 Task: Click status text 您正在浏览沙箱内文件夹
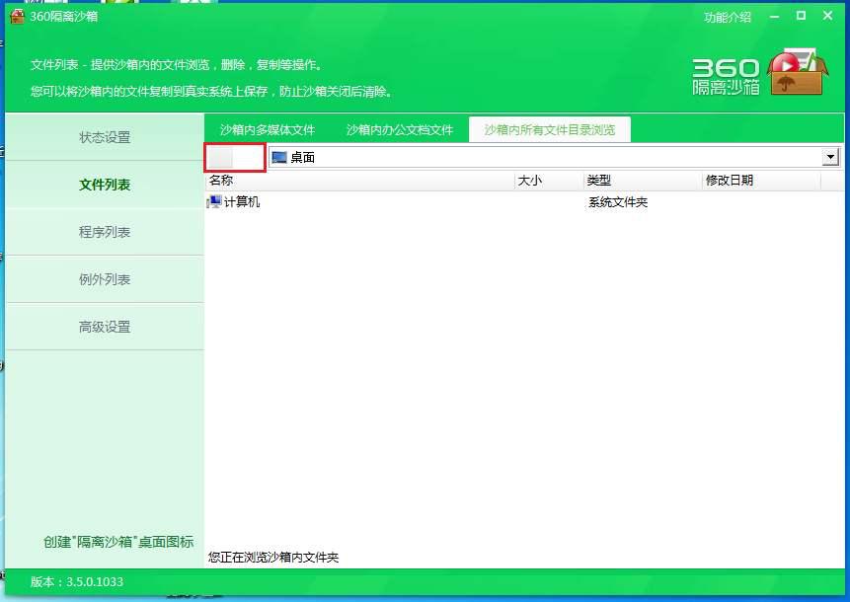point(273,557)
